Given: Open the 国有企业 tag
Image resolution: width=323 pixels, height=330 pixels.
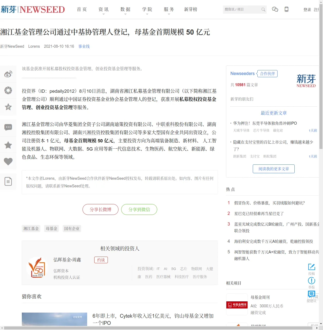Looking at the screenshot, I should click(x=72, y=229).
